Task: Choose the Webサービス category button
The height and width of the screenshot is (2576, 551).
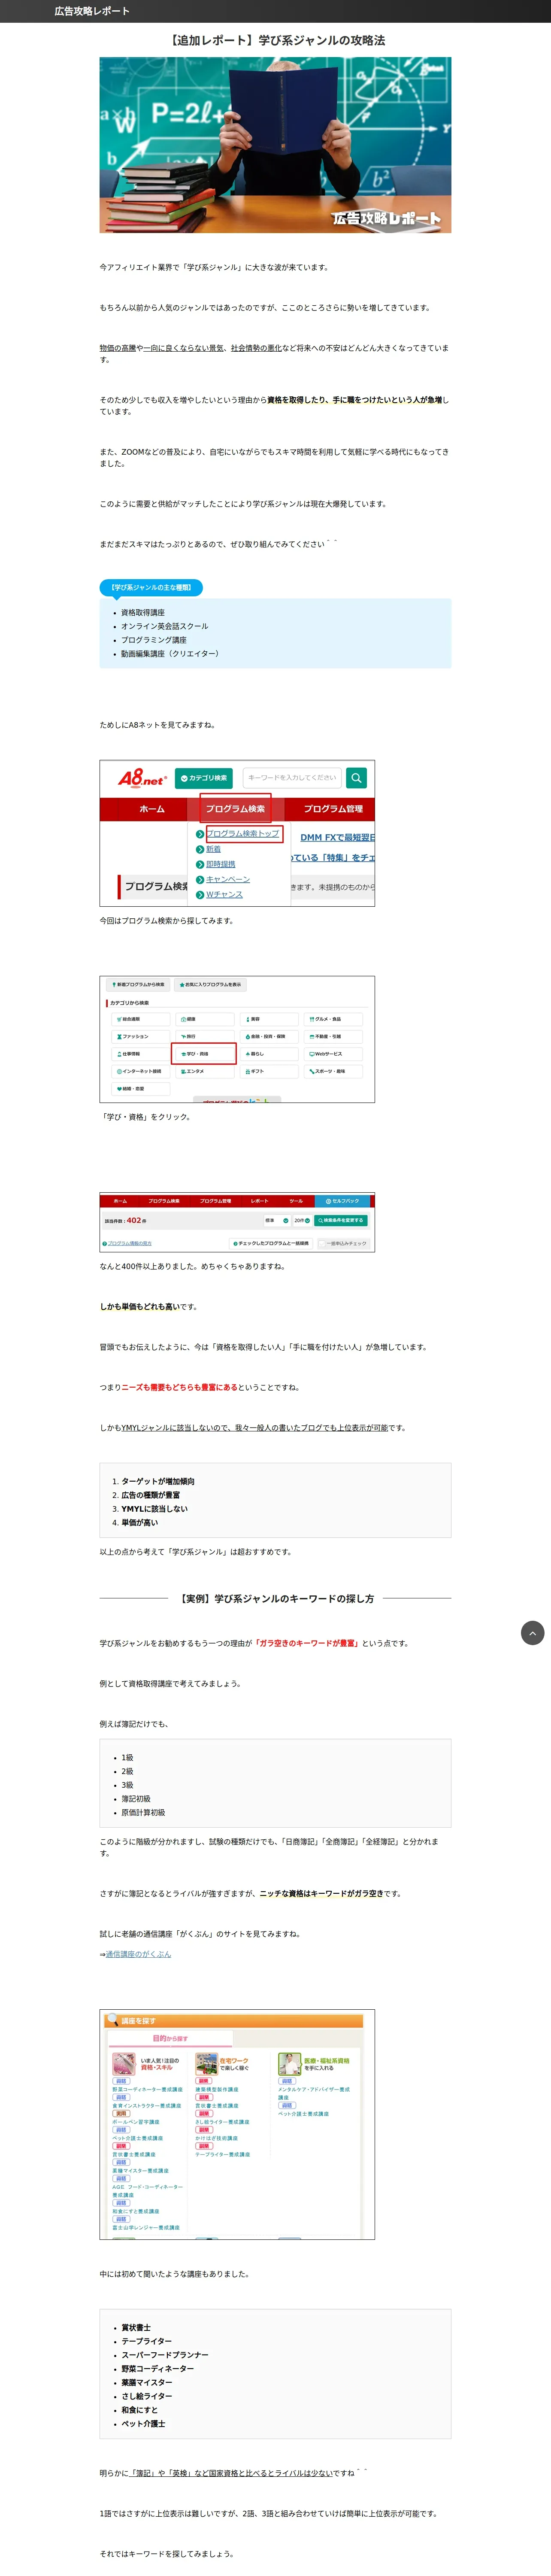Action: point(334,1053)
